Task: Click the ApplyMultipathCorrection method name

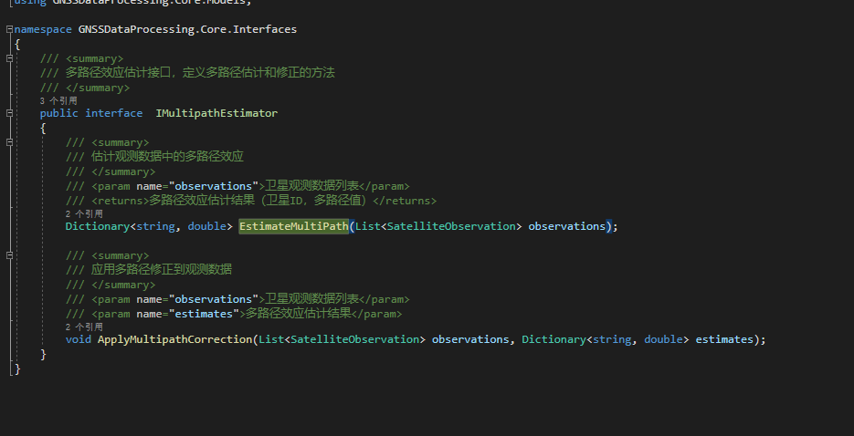Action: [x=174, y=339]
